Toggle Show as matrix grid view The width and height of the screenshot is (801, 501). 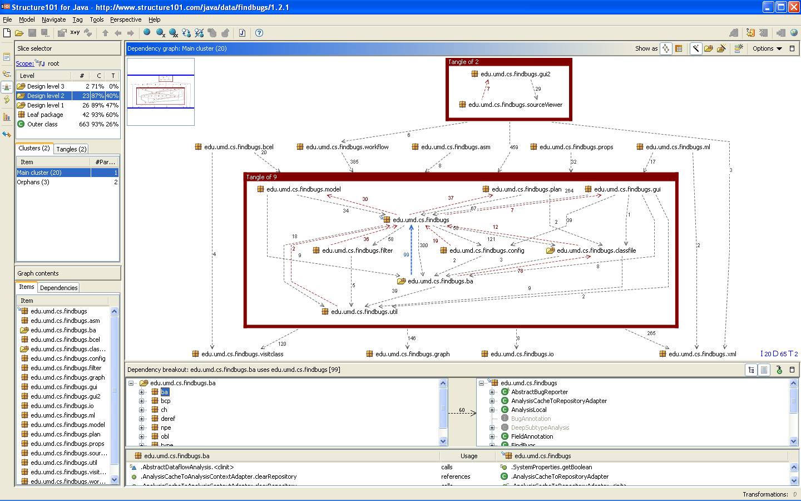click(x=679, y=48)
